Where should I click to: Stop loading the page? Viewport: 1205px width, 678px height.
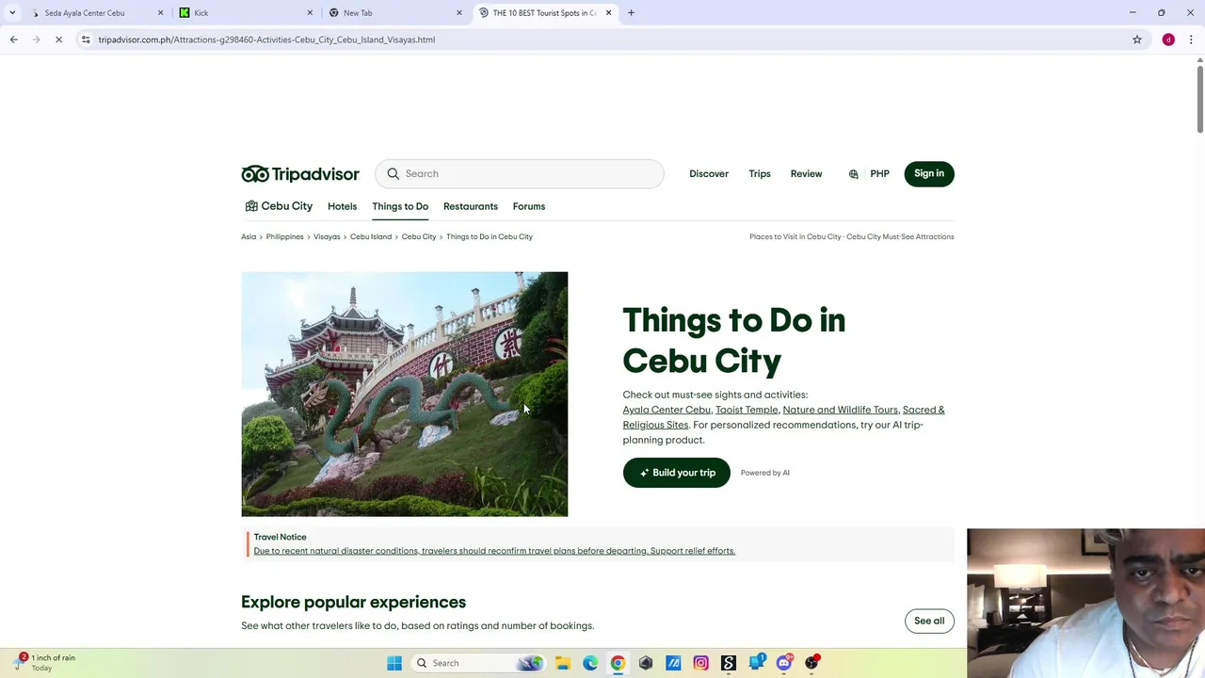(58, 40)
